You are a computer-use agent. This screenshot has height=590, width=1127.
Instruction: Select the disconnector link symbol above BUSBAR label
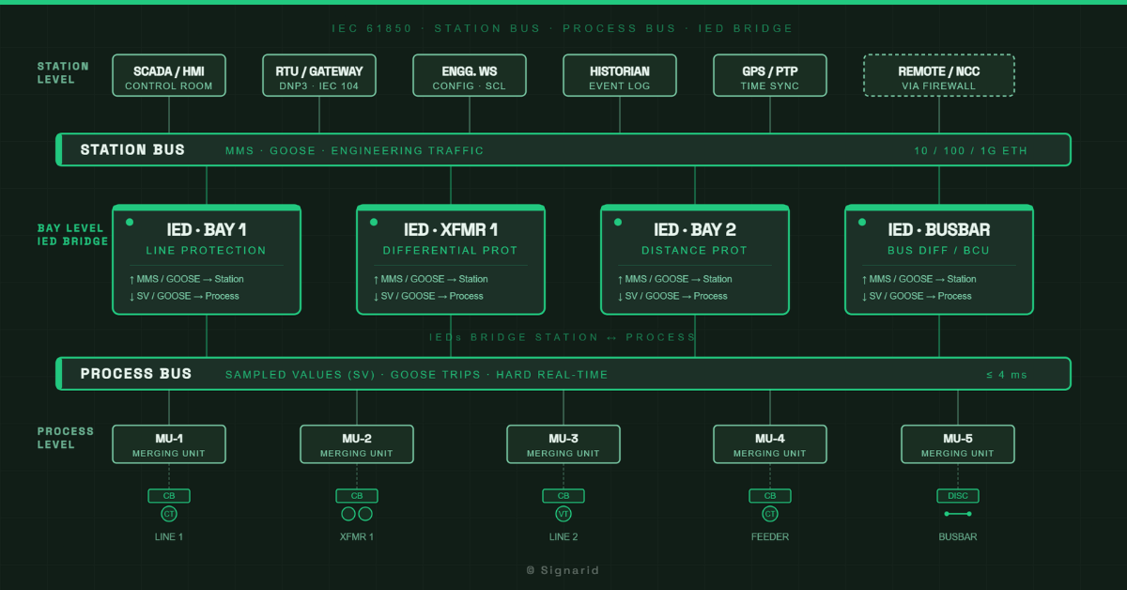[958, 514]
